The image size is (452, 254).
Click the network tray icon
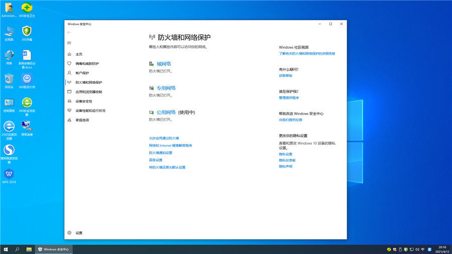pos(412,249)
